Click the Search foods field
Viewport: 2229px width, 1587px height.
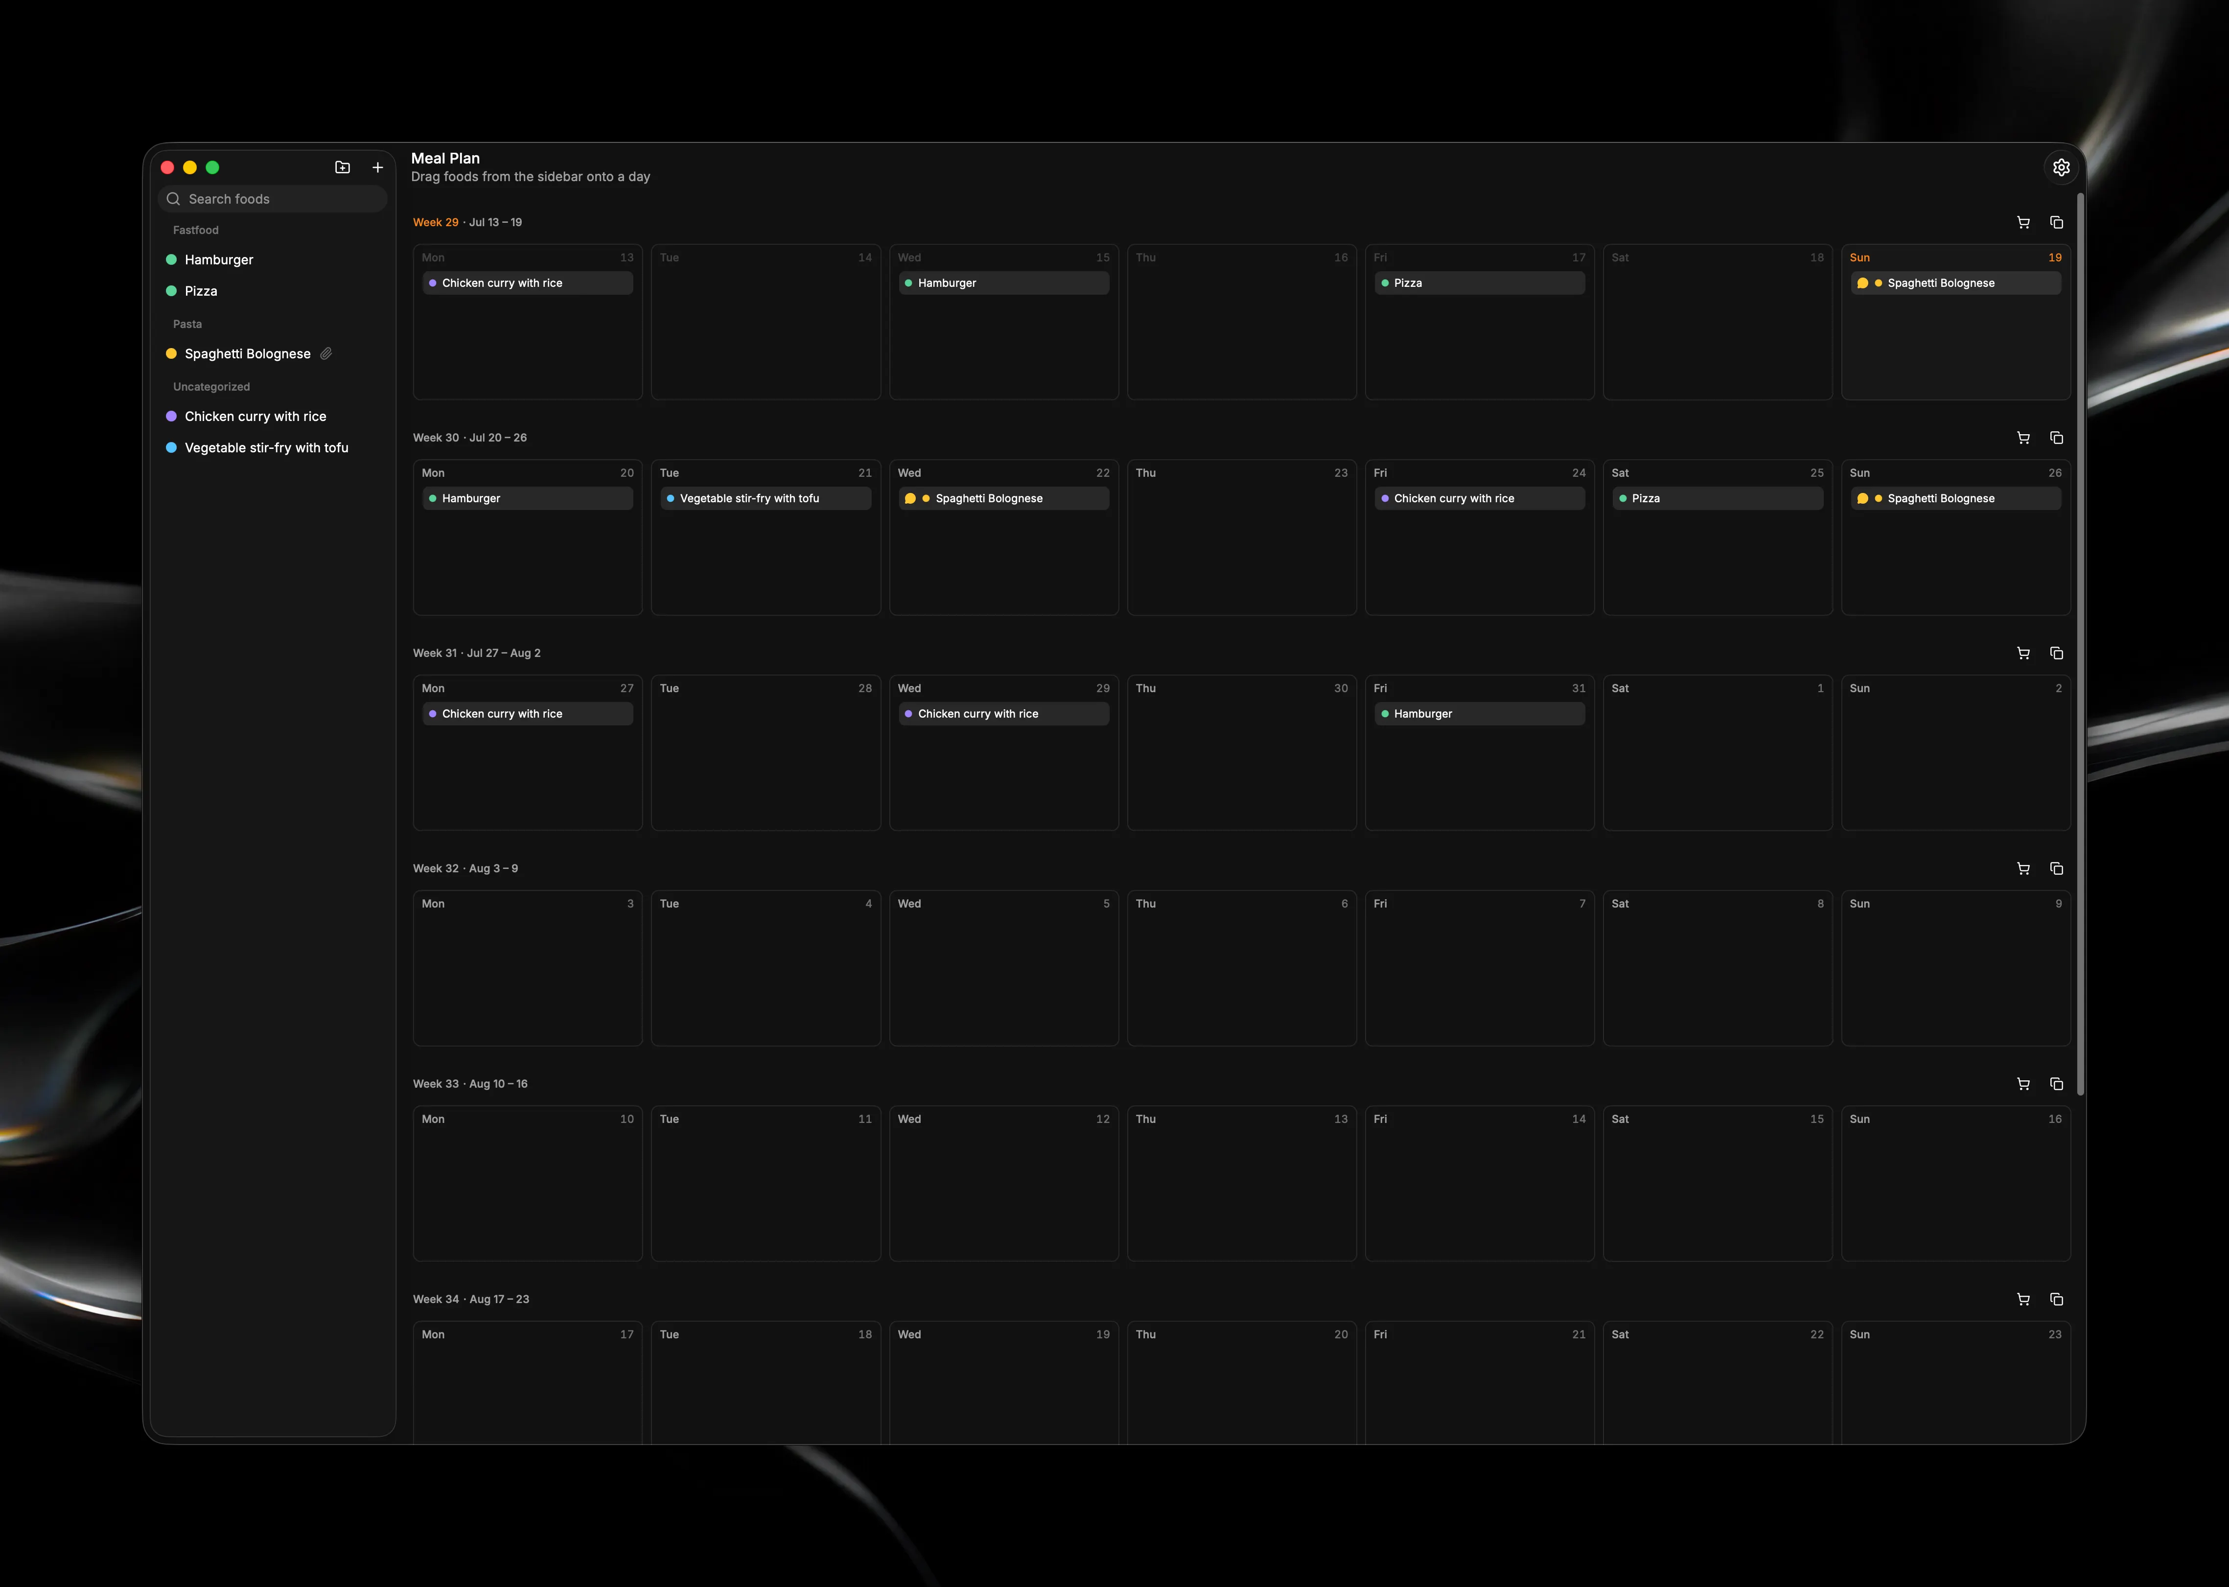pos(273,199)
